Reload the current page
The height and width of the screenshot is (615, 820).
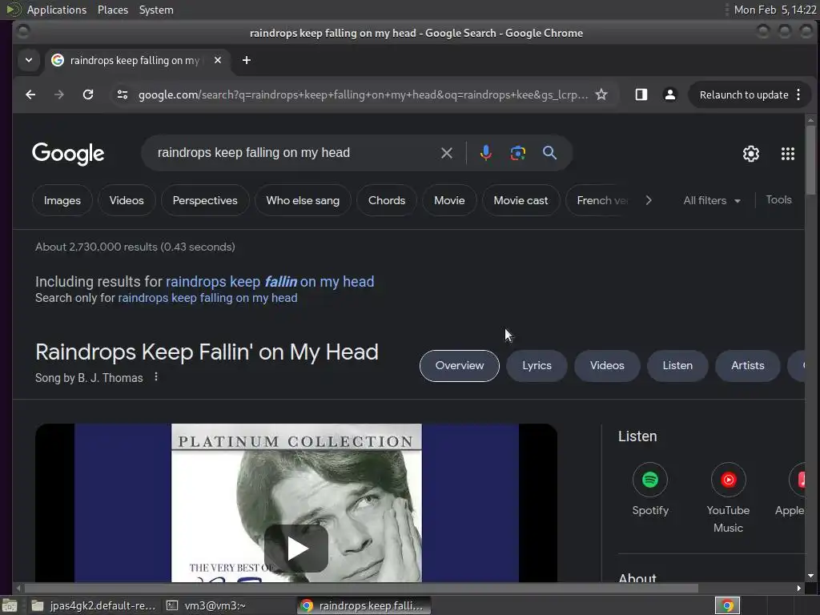[88, 94]
